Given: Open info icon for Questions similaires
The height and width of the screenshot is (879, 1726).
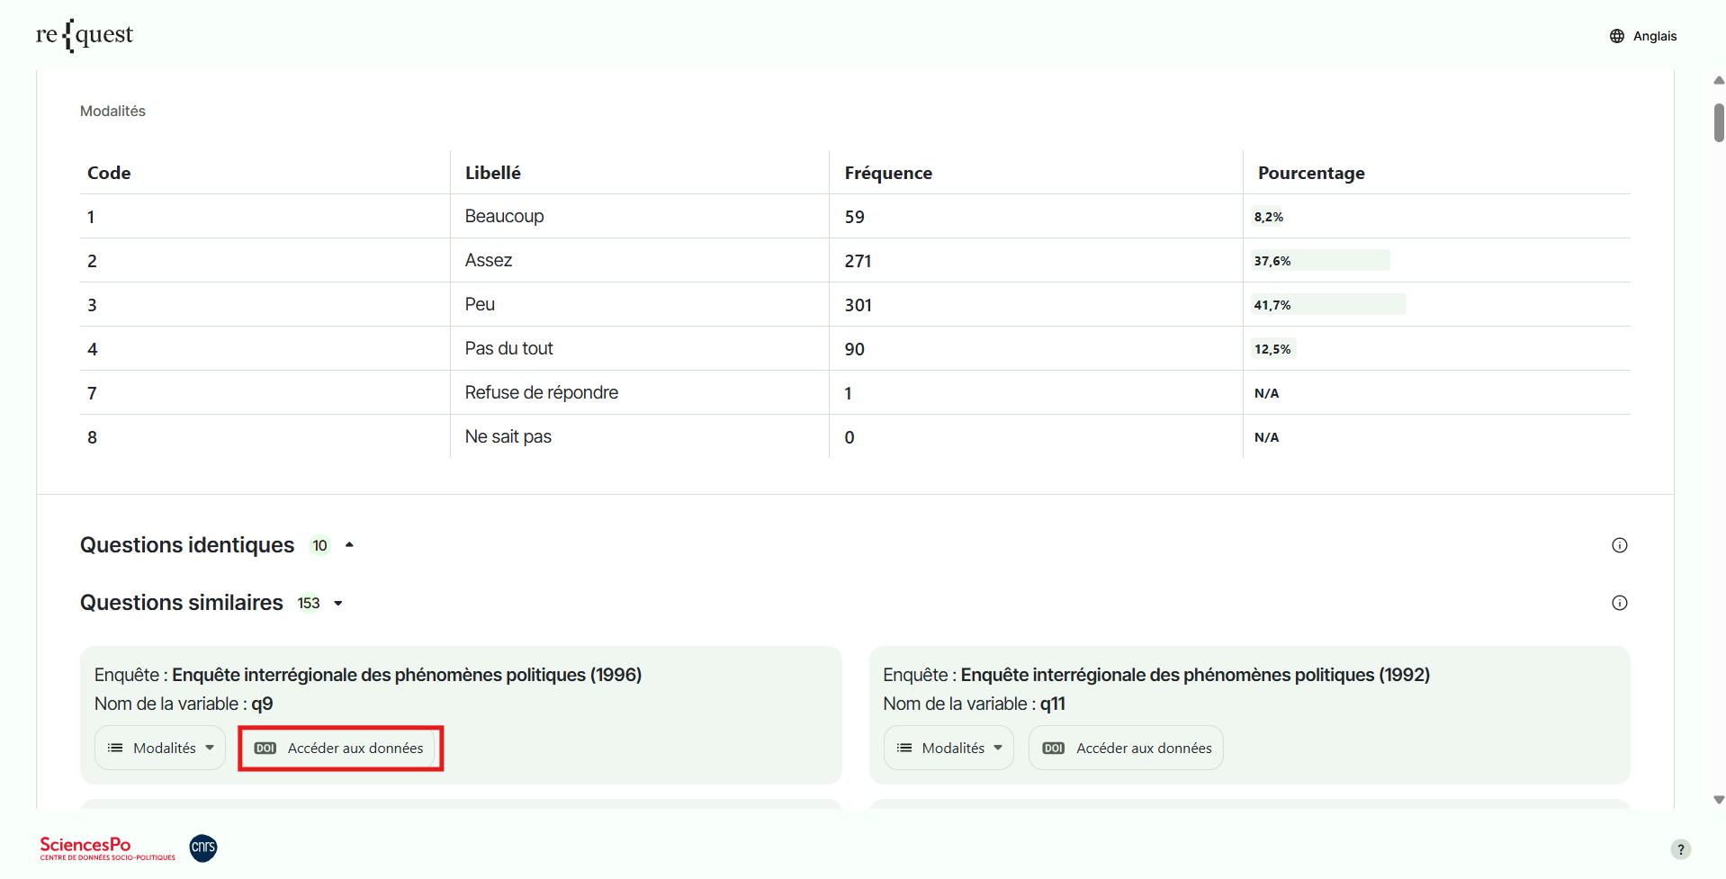Looking at the screenshot, I should (1619, 603).
